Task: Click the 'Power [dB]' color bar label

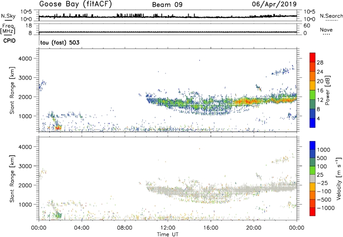Action: [x=327, y=90]
